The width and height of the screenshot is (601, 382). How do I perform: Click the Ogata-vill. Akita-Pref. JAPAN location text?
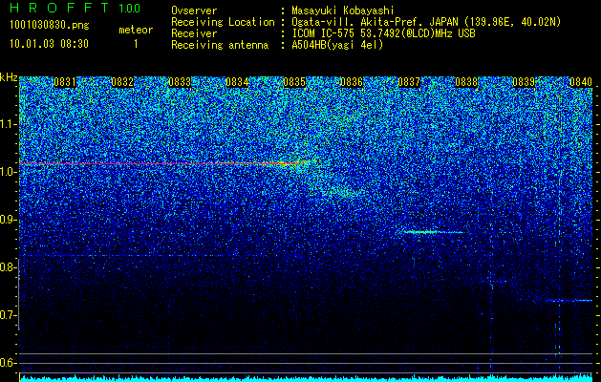pyautogui.click(x=426, y=22)
